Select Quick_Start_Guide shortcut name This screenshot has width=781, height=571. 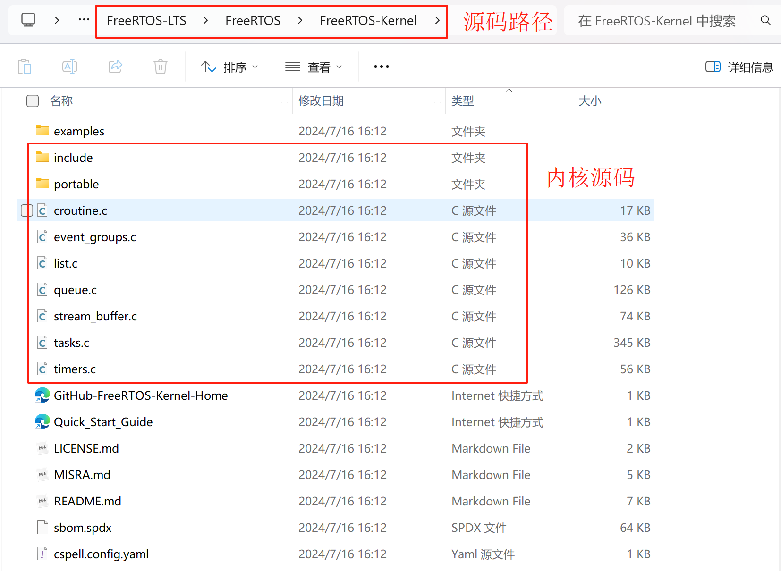pos(103,422)
